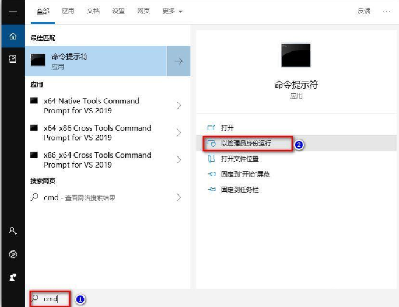Click the 命令提示符 app icon in best match

coord(38,60)
